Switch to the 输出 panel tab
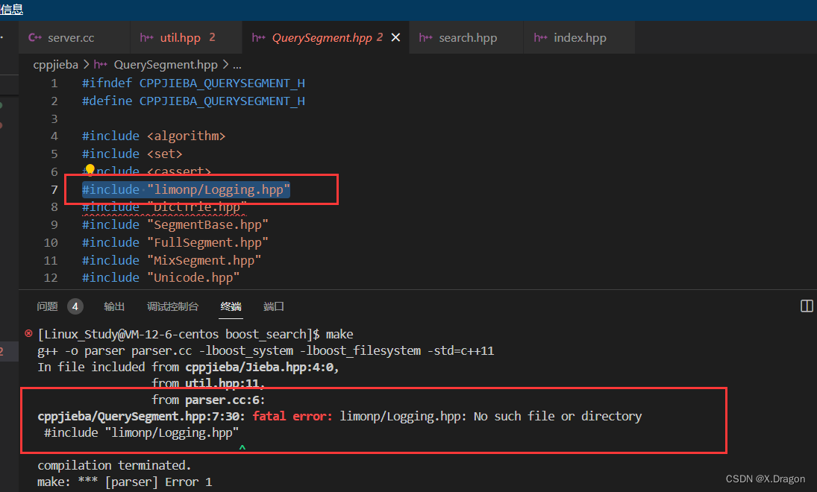The image size is (817, 492). 114,306
